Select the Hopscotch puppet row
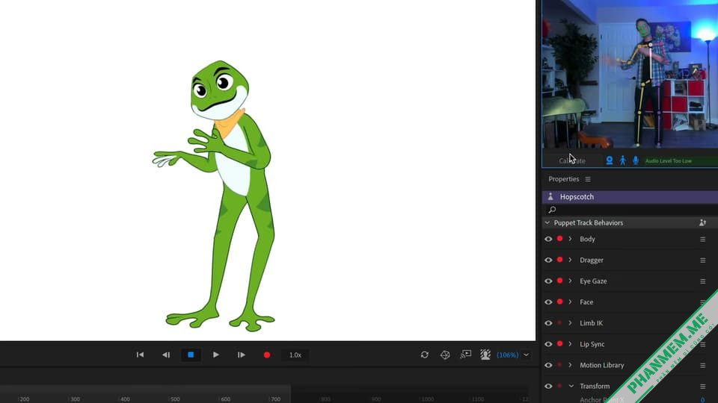718x403 pixels. tap(630, 197)
